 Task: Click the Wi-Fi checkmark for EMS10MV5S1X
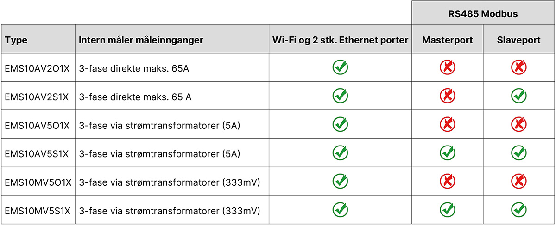340,209
